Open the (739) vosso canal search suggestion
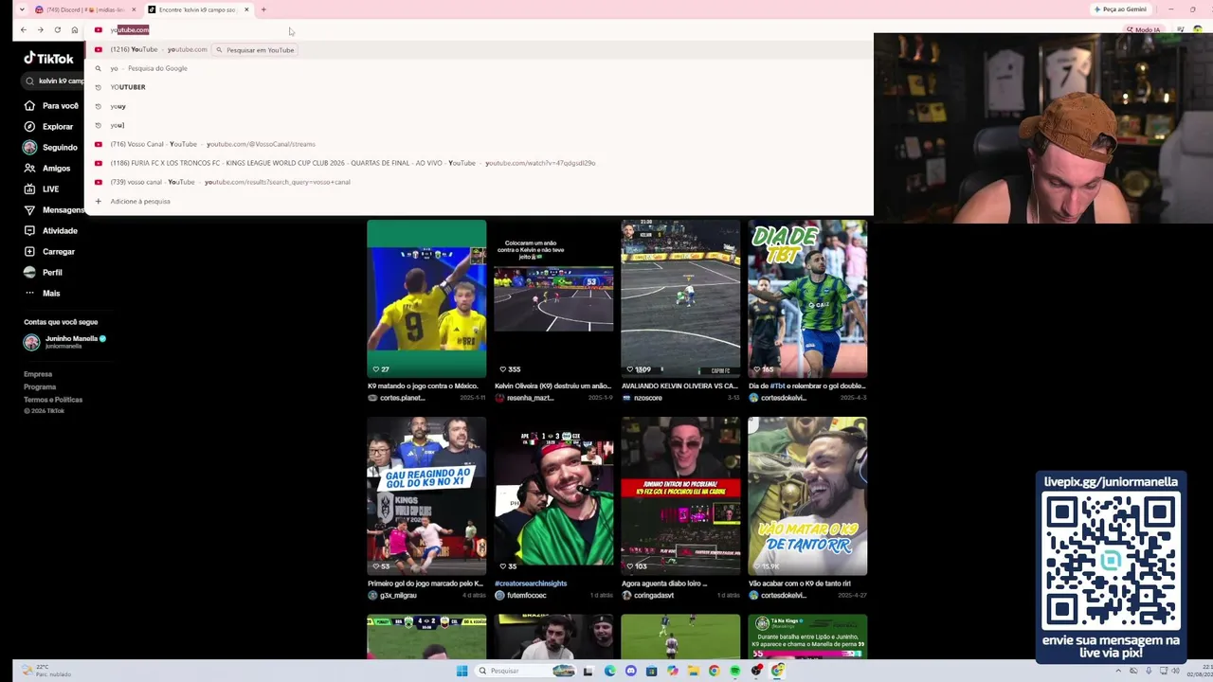 (x=479, y=182)
